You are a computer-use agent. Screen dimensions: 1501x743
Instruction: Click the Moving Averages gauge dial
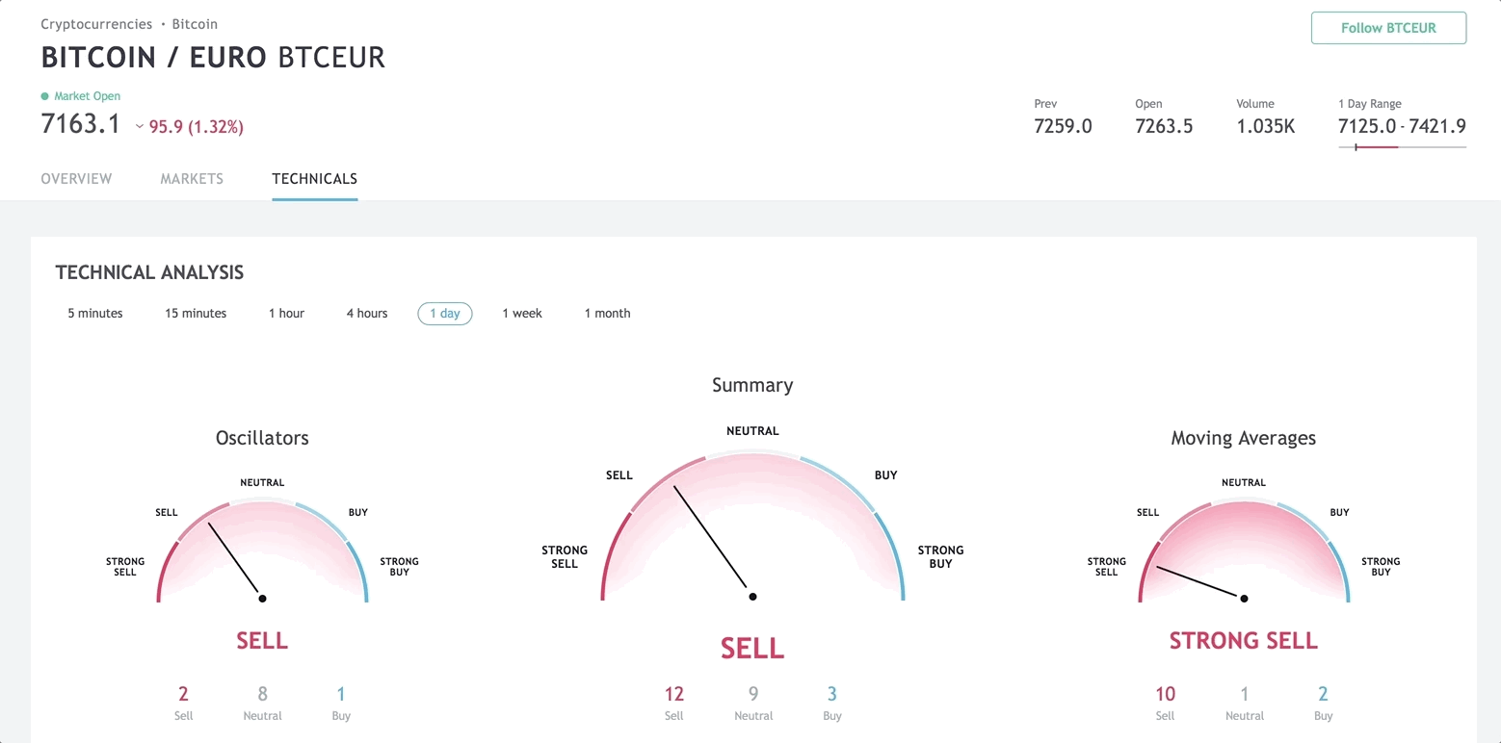[x=1244, y=551]
